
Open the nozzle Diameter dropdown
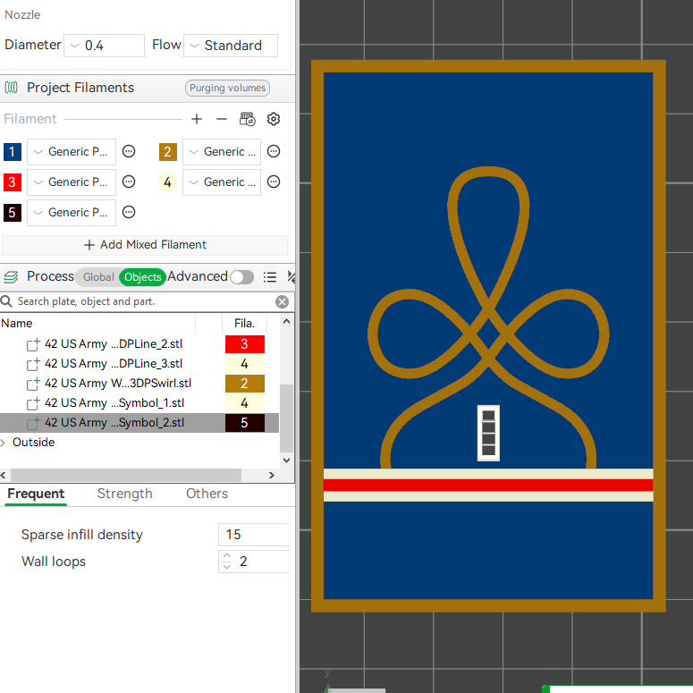[104, 46]
